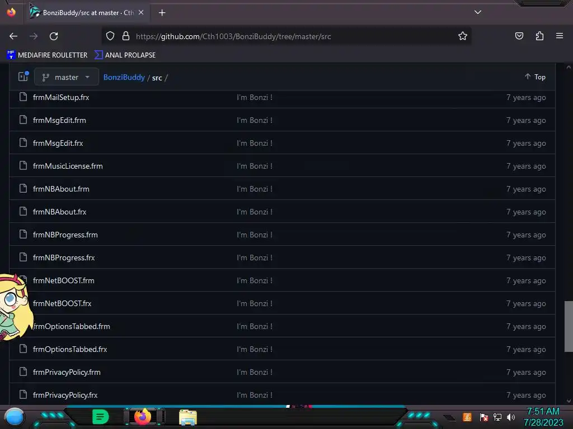Open frmNetBOOST.frm file
This screenshot has height=429, width=573.
point(64,280)
